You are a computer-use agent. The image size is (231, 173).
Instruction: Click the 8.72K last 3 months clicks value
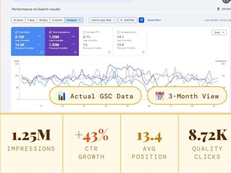(x=20, y=37)
